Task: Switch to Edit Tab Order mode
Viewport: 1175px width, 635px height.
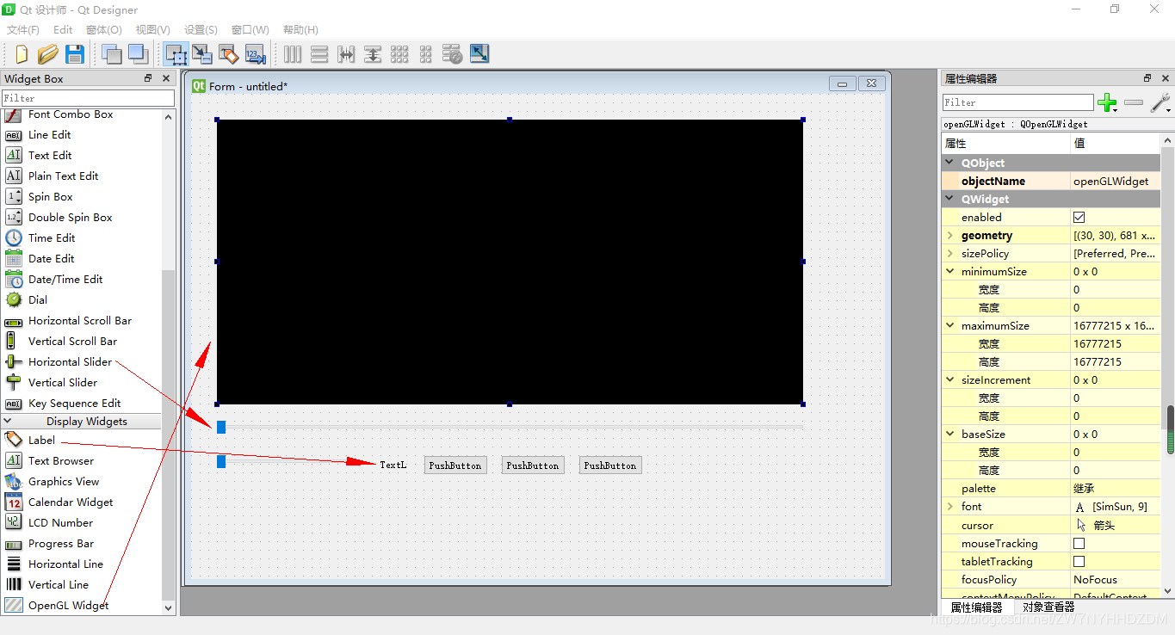Action: (x=255, y=54)
